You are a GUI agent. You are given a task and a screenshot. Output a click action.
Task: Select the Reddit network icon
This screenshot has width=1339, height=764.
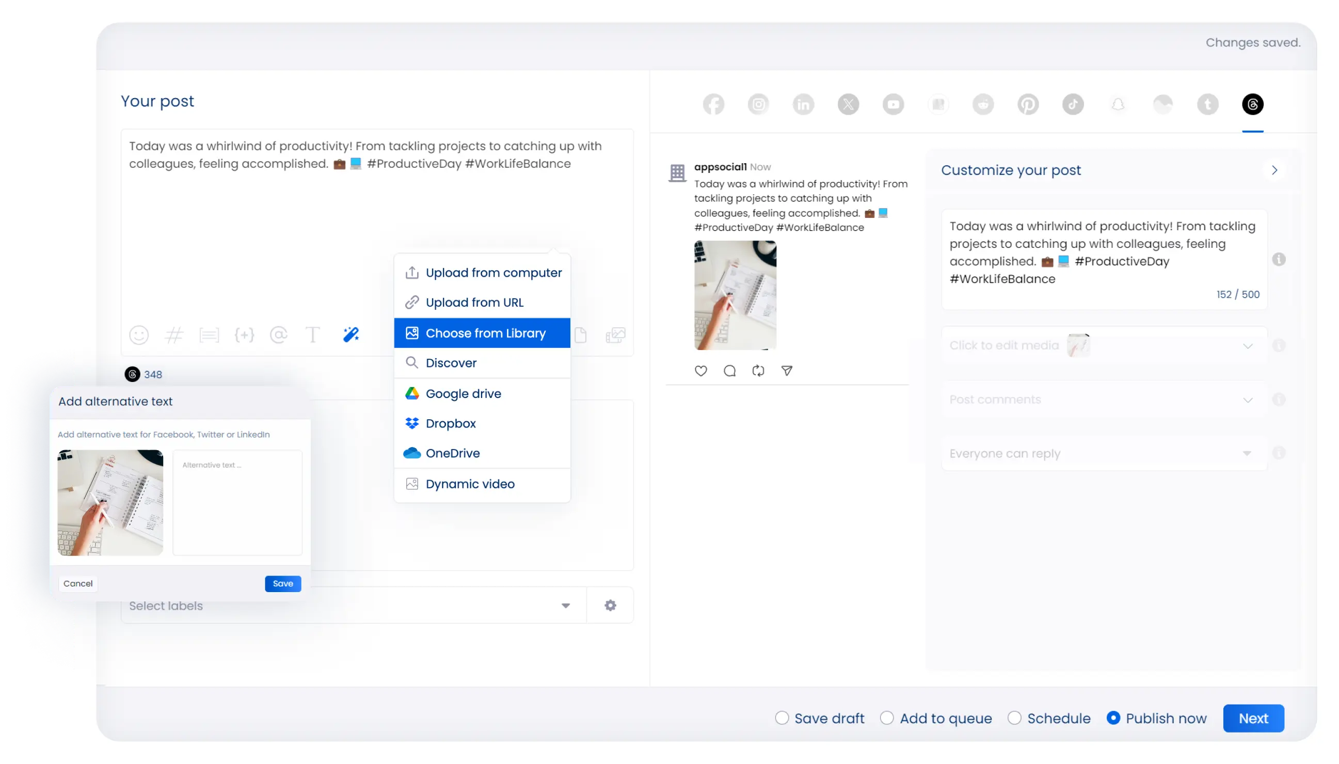pos(983,104)
